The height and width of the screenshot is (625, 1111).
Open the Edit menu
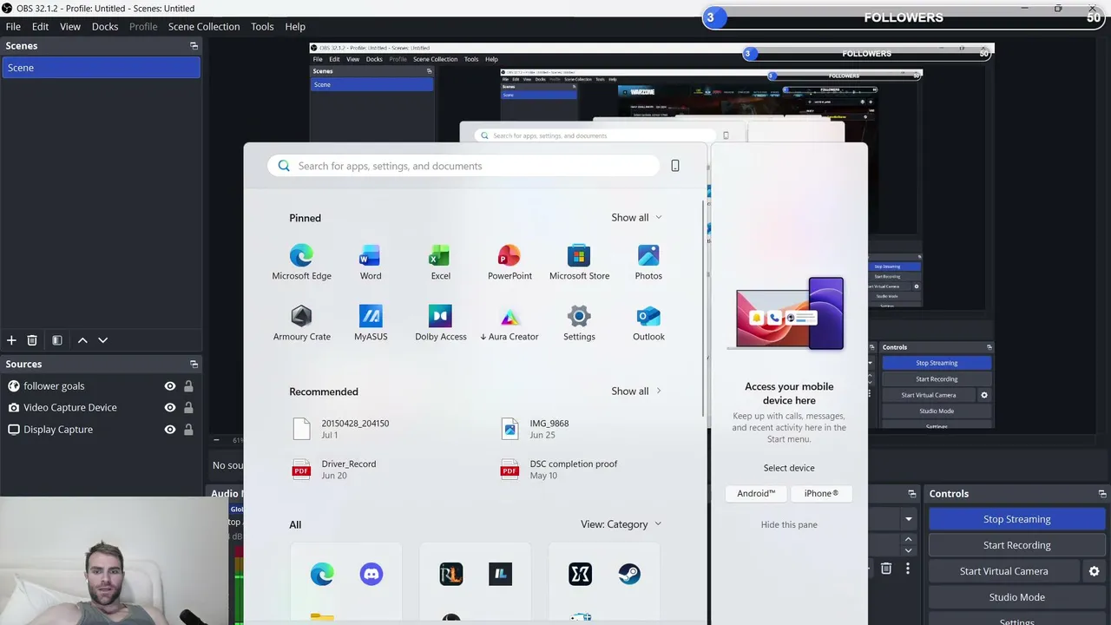point(40,27)
